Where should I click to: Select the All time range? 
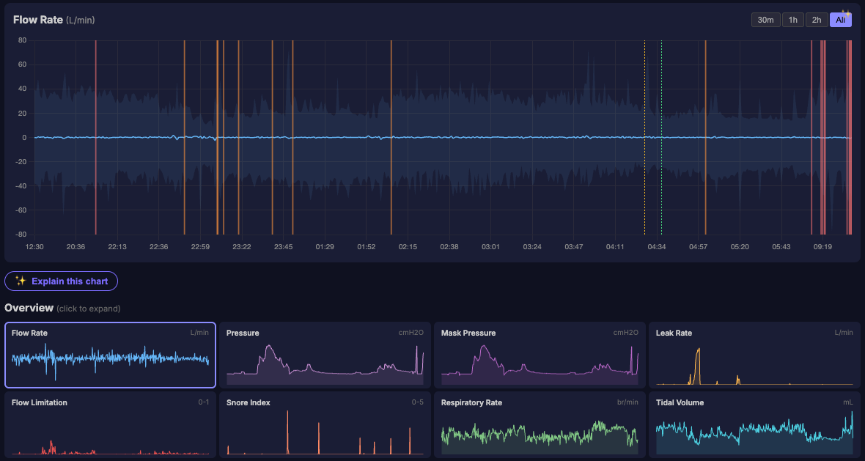840,20
